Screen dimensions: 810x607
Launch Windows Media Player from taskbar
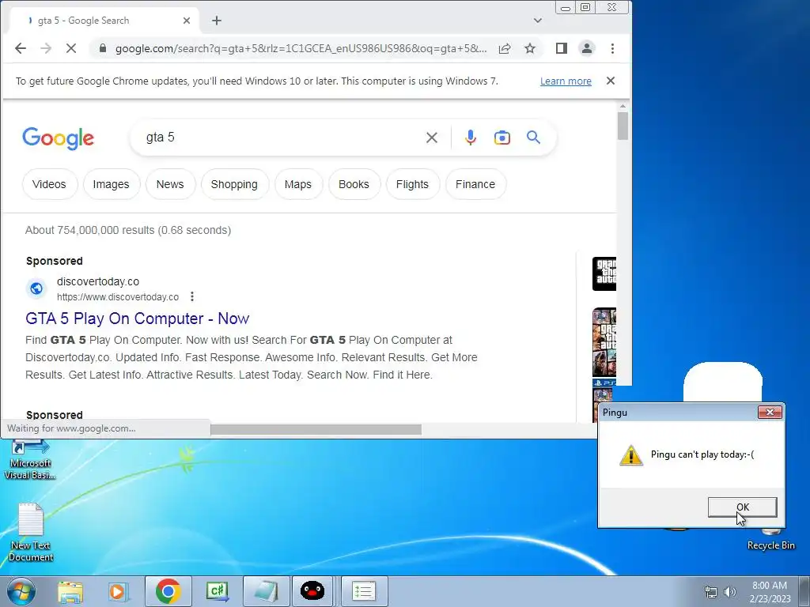pyautogui.click(x=117, y=591)
